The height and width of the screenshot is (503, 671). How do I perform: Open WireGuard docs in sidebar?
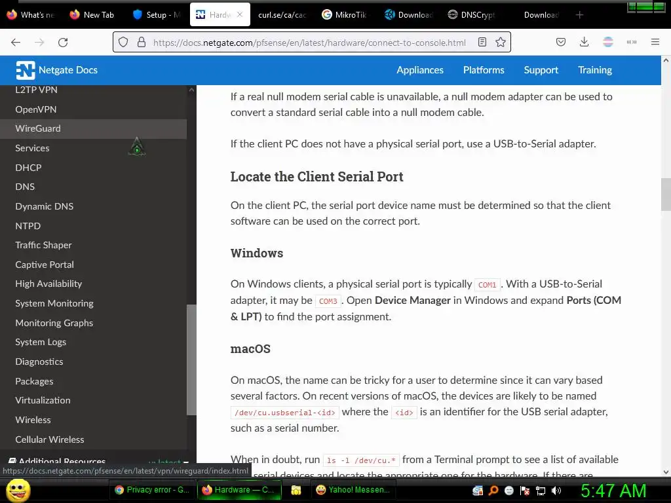[93, 129]
